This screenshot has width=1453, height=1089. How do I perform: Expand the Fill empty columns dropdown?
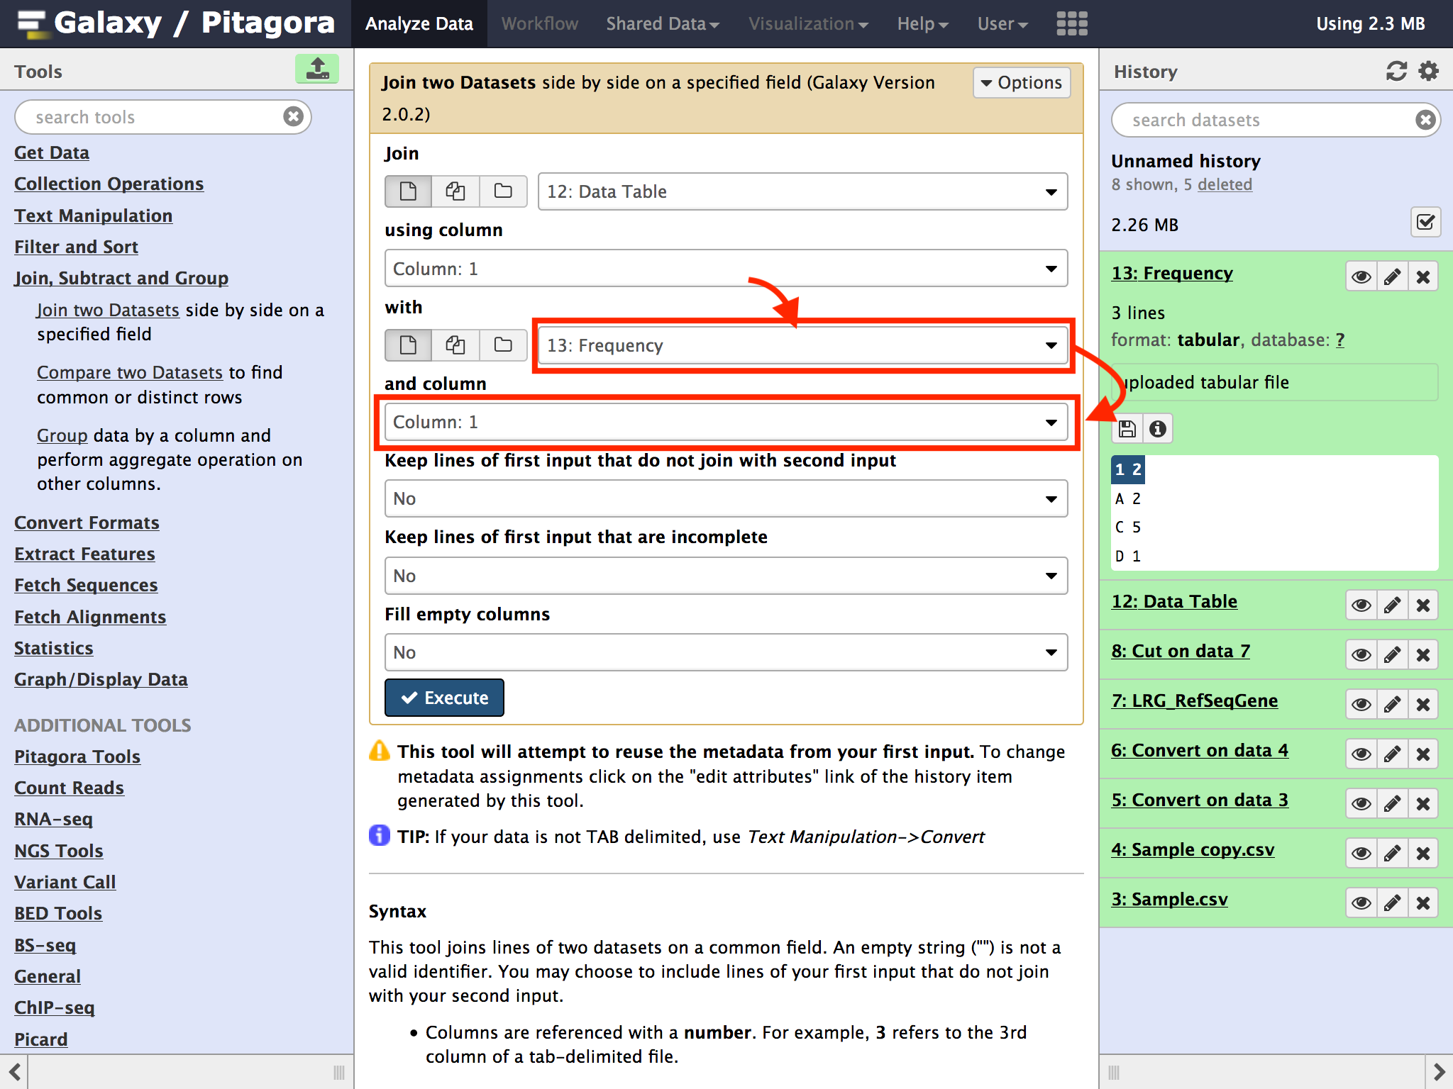[x=725, y=652]
